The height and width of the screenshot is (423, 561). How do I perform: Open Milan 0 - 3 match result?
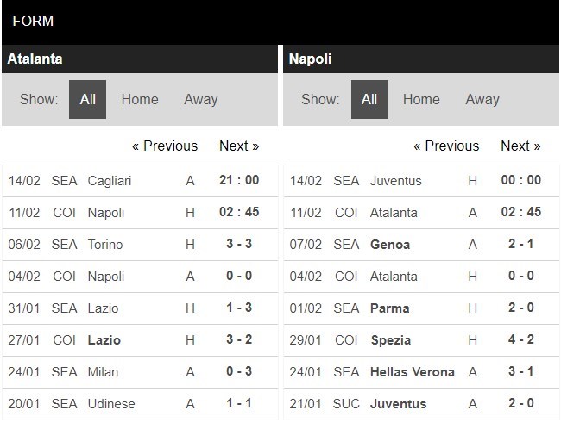239,372
